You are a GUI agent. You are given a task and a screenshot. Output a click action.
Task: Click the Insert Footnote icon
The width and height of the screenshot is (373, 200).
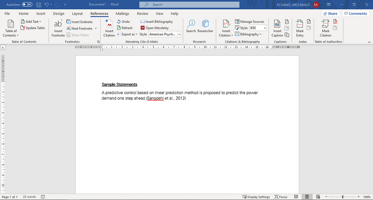pos(58,28)
